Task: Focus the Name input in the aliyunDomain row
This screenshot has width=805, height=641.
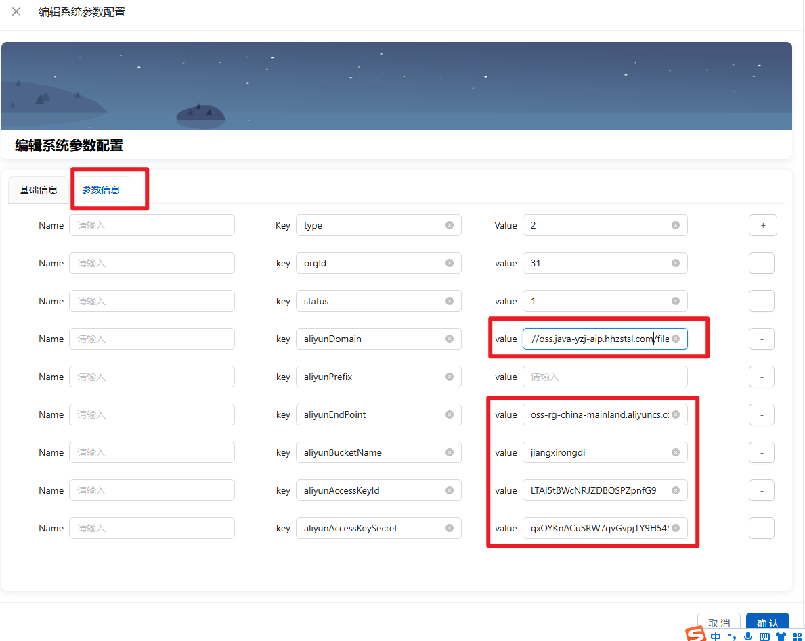Action: [x=152, y=339]
